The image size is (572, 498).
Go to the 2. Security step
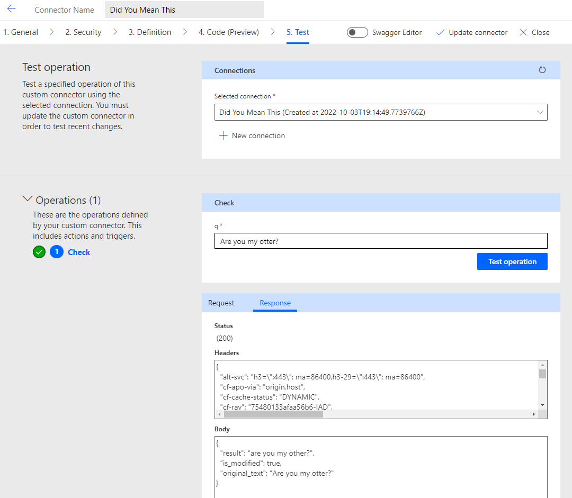click(x=83, y=32)
